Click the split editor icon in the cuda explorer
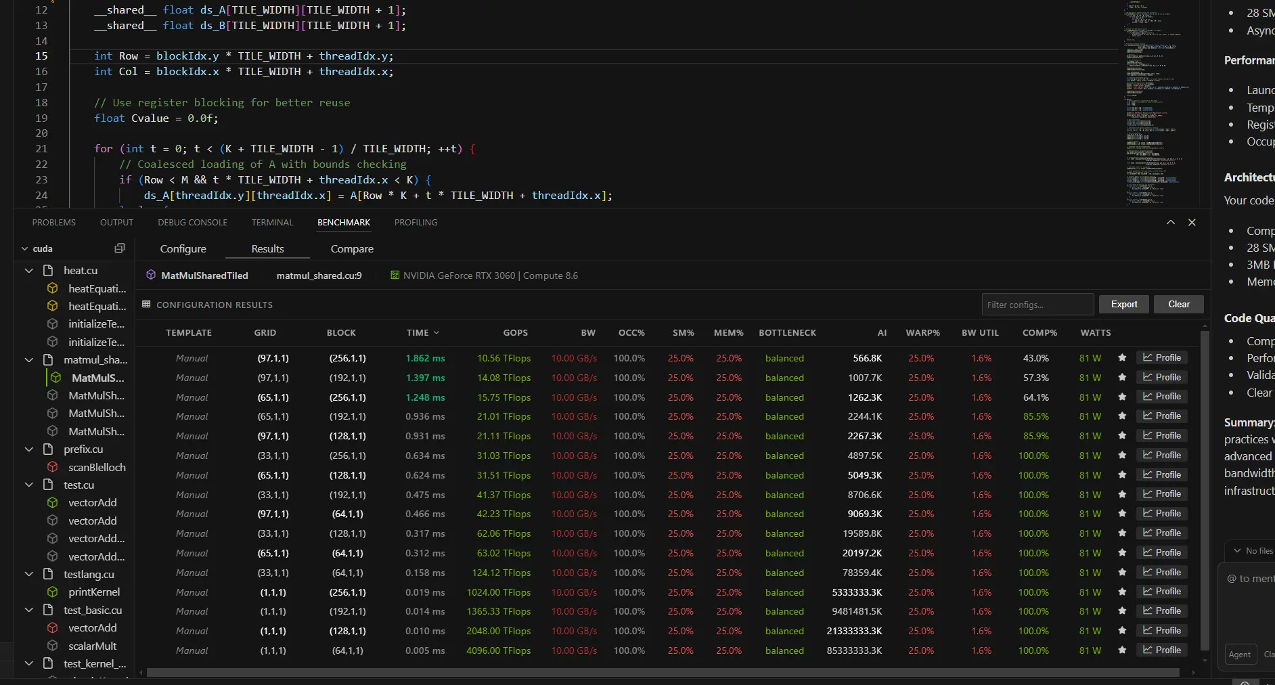Image resolution: width=1275 pixels, height=685 pixels. point(120,248)
